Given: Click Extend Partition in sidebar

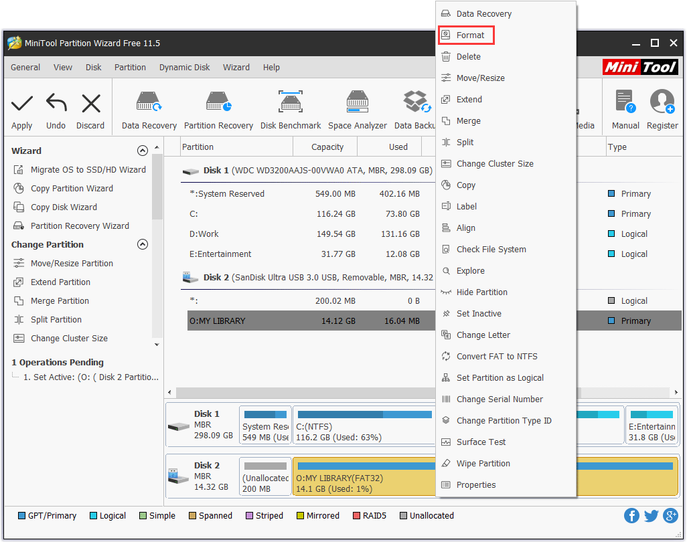Looking at the screenshot, I should [52, 282].
